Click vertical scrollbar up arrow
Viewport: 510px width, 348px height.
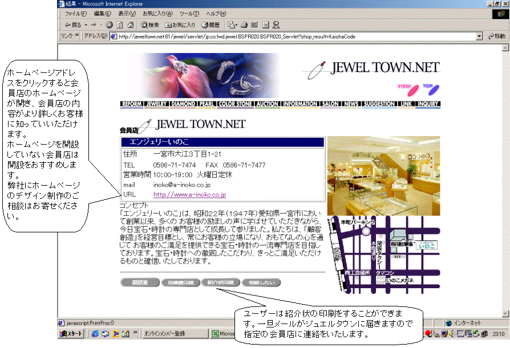point(505,48)
